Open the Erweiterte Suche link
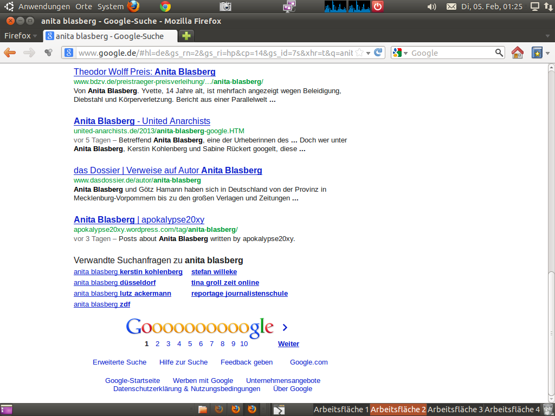Screen dimensions: 555x416 pos(120,362)
